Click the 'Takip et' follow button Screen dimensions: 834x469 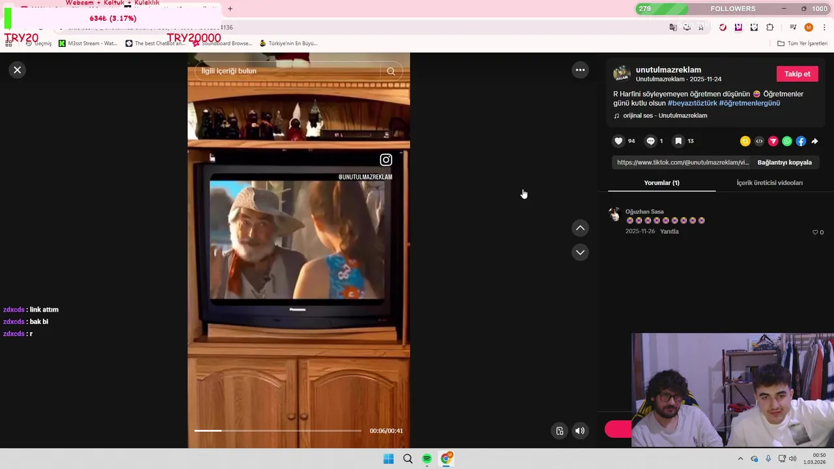pyautogui.click(x=797, y=74)
